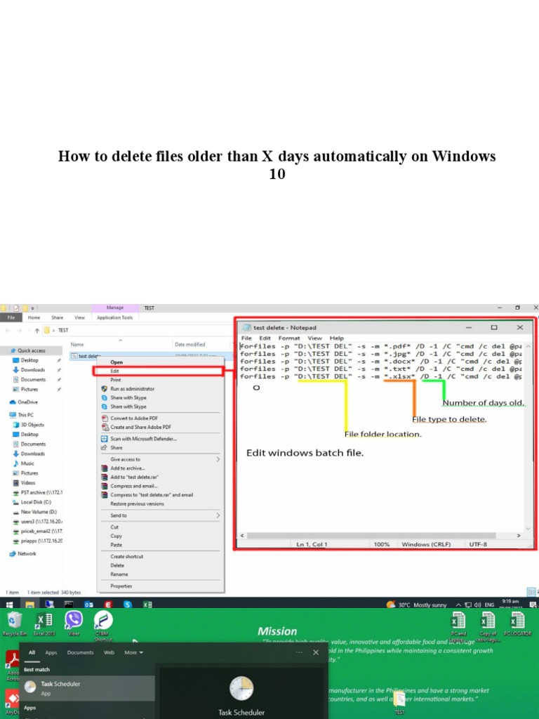
Task: Expand the Give access to submenu
Action: (x=161, y=459)
